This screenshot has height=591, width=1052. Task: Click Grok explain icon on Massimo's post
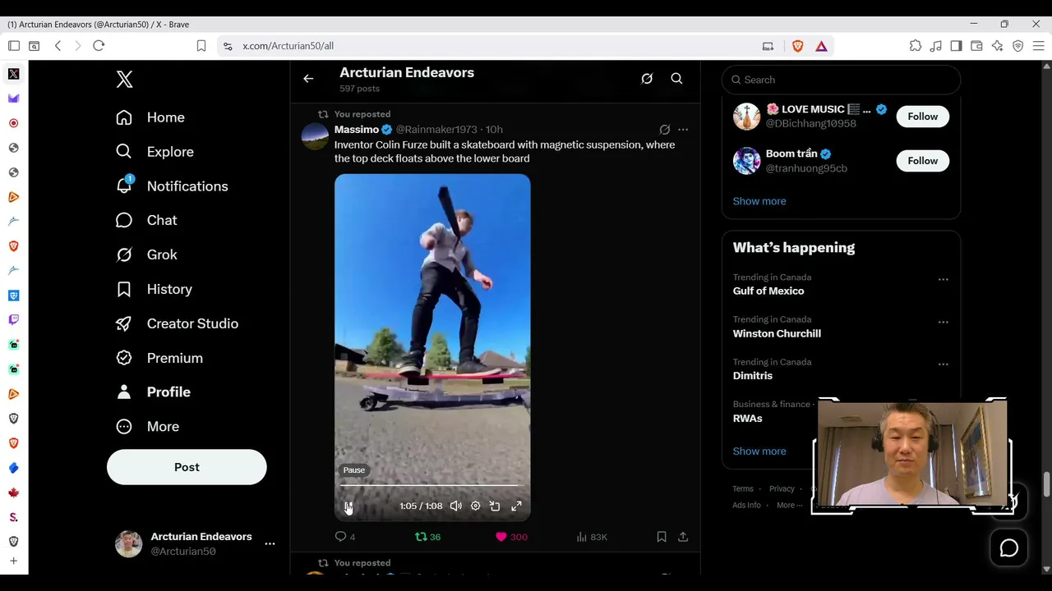point(665,130)
